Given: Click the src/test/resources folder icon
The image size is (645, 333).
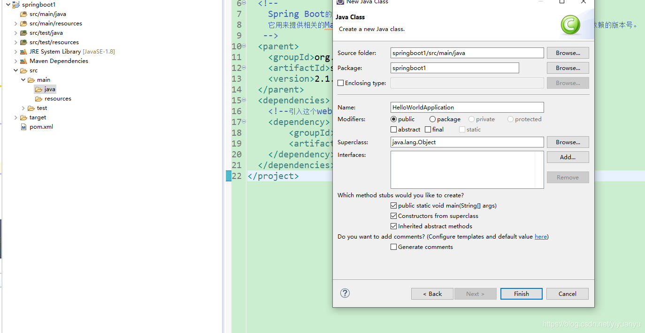Looking at the screenshot, I should 23,42.
